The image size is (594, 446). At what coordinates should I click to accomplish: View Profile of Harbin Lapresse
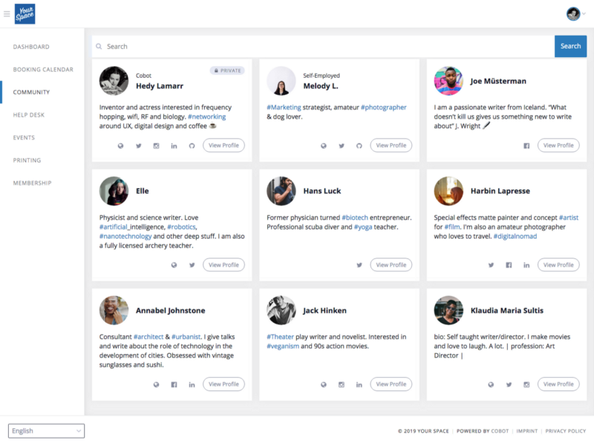[558, 265]
